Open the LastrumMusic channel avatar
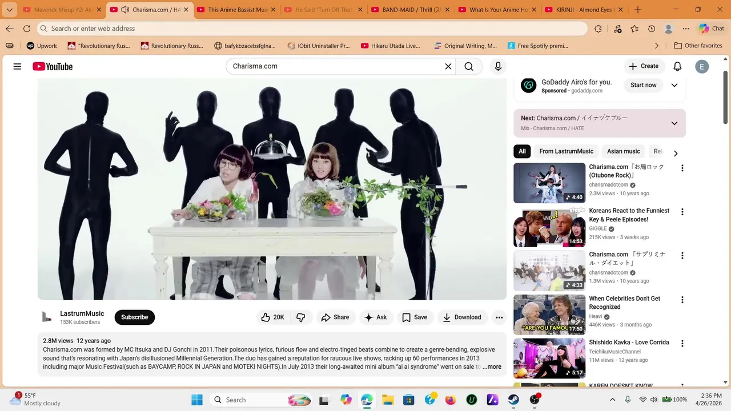731x411 pixels. [47, 317]
